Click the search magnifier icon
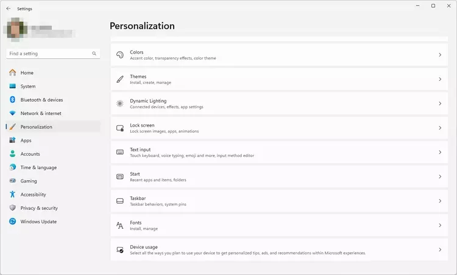This screenshot has height=275, width=457. coord(94,54)
